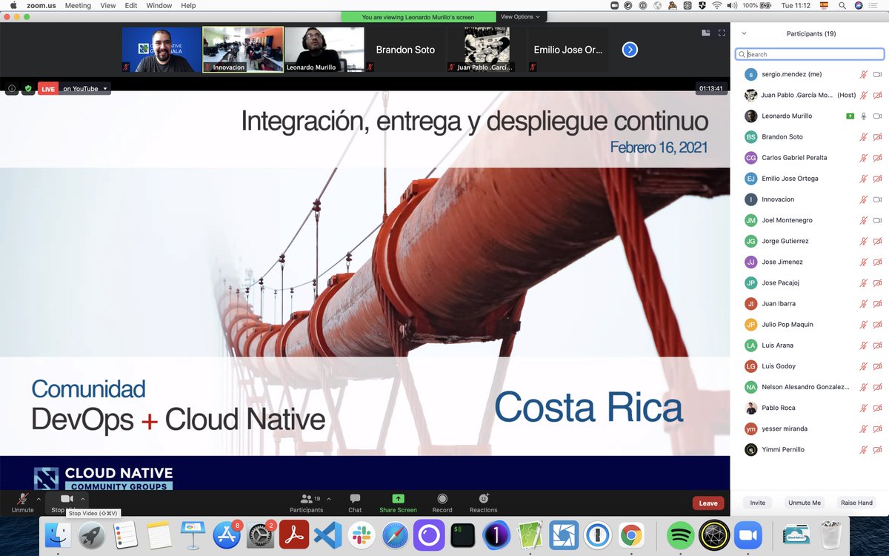Open Spotlight search in the menu bar
The width and height of the screenshot is (889, 556).
click(x=842, y=5)
